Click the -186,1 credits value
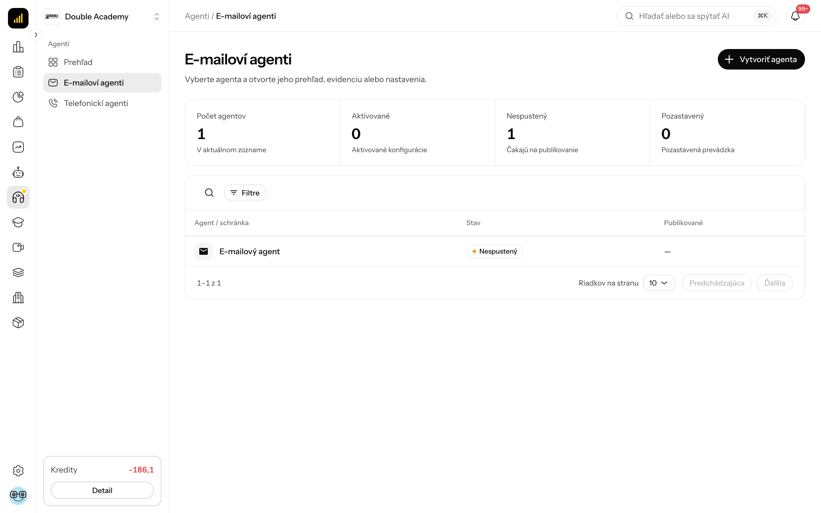This screenshot has width=821, height=513. (x=141, y=470)
